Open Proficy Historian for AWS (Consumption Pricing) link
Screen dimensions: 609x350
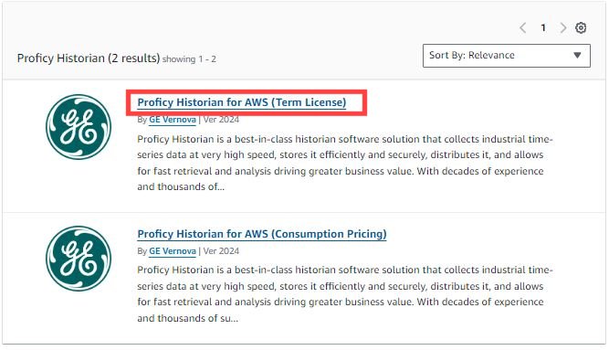(x=262, y=234)
